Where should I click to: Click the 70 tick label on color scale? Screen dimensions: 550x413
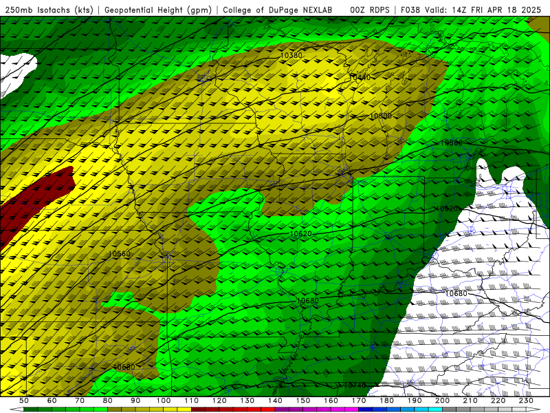80,401
